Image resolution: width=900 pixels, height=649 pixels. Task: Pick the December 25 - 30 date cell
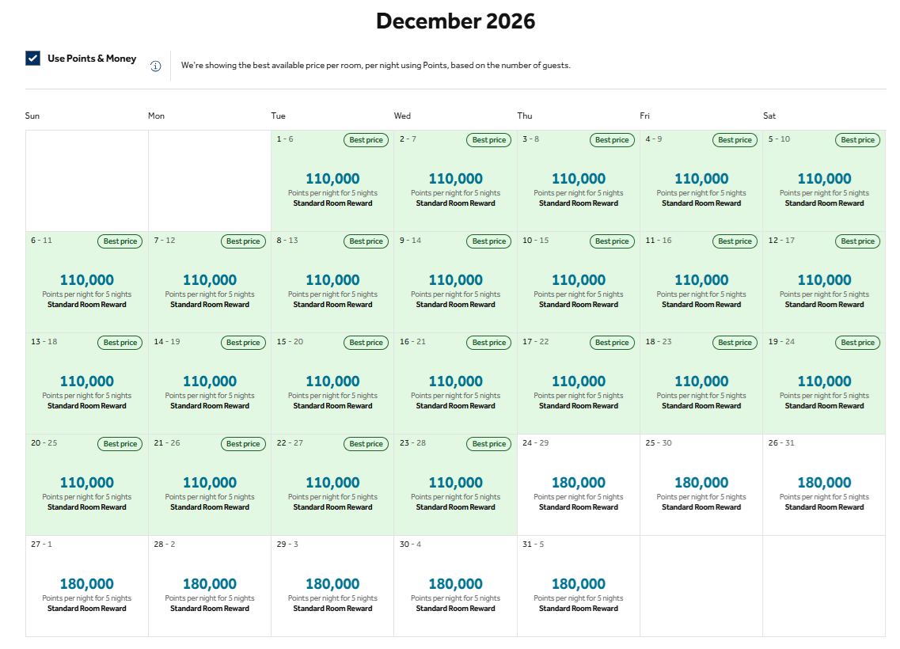click(701, 485)
